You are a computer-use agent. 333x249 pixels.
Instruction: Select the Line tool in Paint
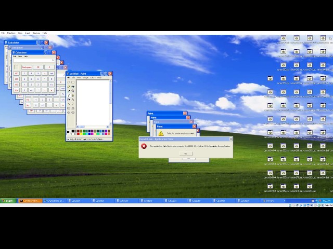point(69,104)
